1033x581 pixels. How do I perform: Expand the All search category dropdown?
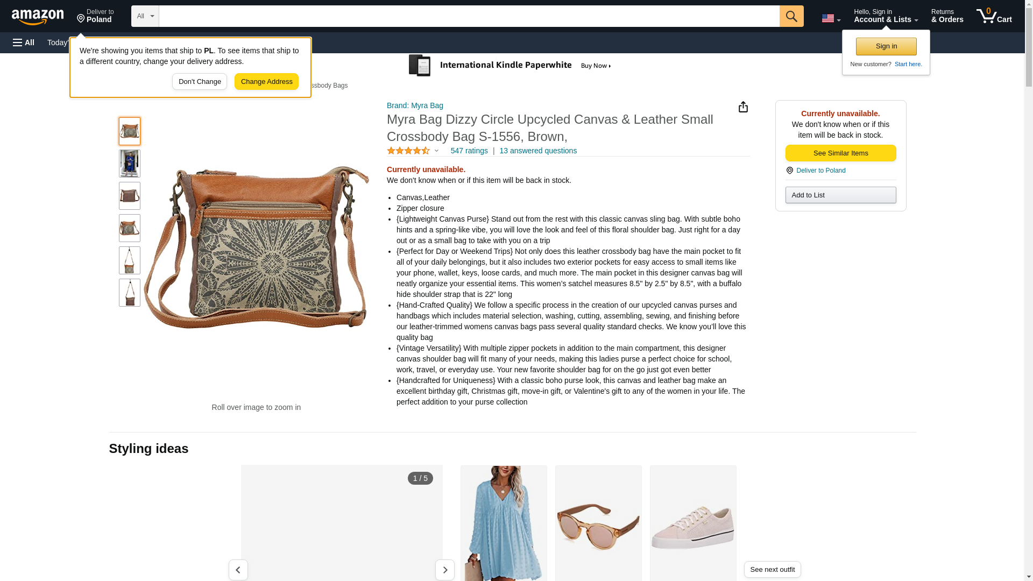(145, 16)
